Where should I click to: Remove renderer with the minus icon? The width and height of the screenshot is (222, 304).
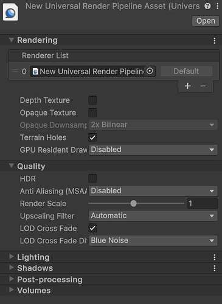203,86
